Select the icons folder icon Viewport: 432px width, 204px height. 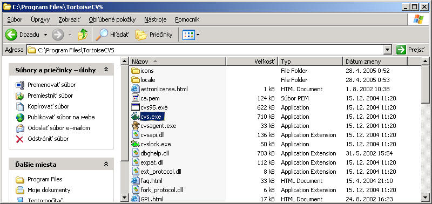pos(136,71)
